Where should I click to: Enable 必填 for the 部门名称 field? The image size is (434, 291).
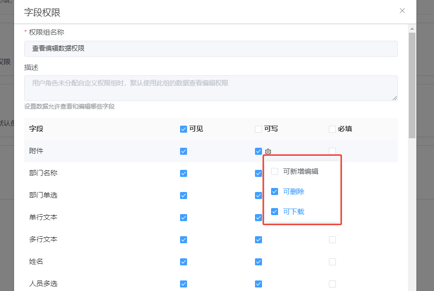click(332, 173)
